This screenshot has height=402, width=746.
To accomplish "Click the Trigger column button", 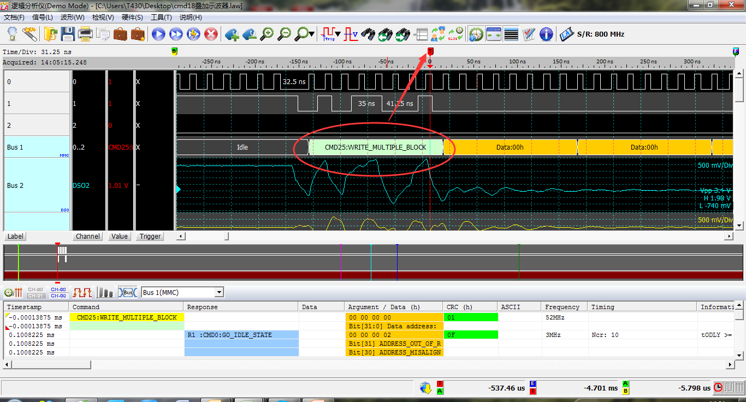I will tap(150, 237).
